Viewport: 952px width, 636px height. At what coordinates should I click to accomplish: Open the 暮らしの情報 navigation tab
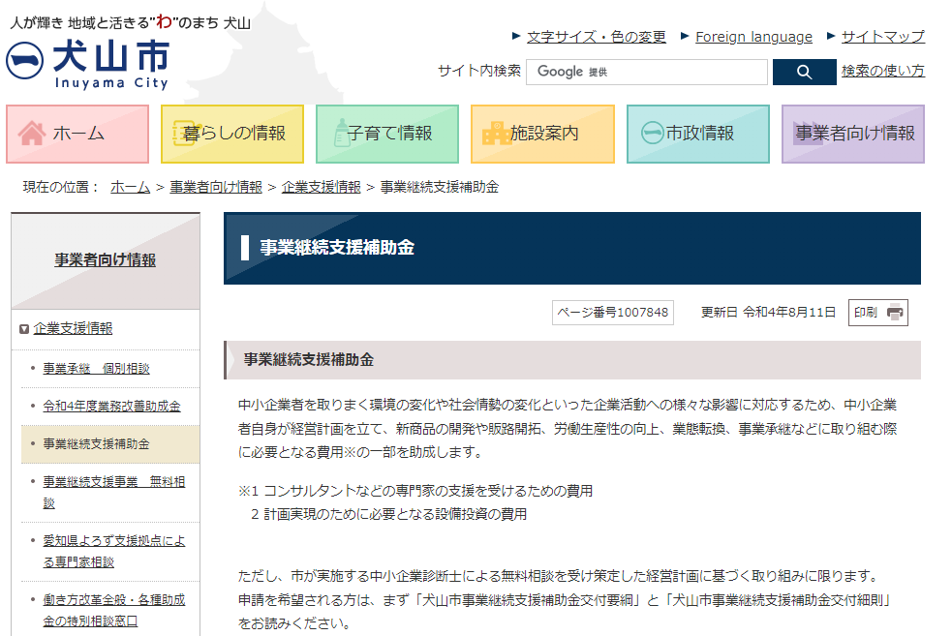point(232,134)
